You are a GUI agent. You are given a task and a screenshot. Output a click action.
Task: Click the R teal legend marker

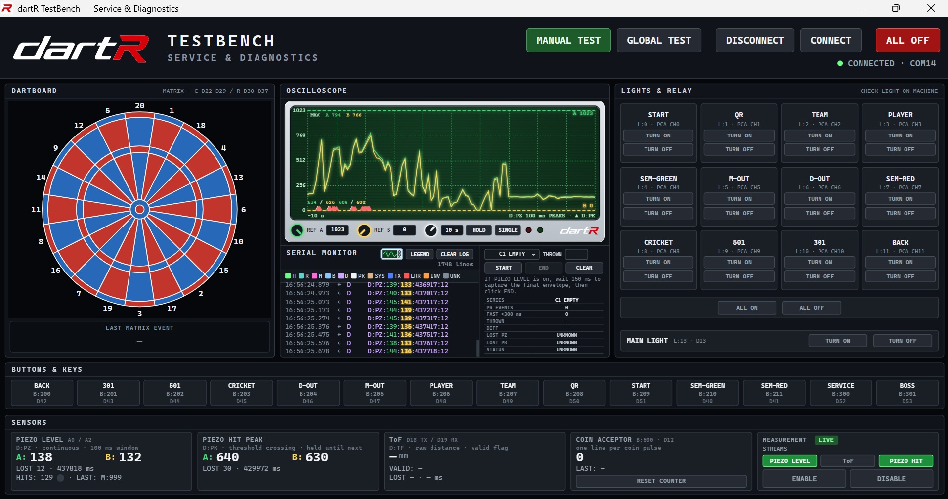pyautogui.click(x=301, y=276)
